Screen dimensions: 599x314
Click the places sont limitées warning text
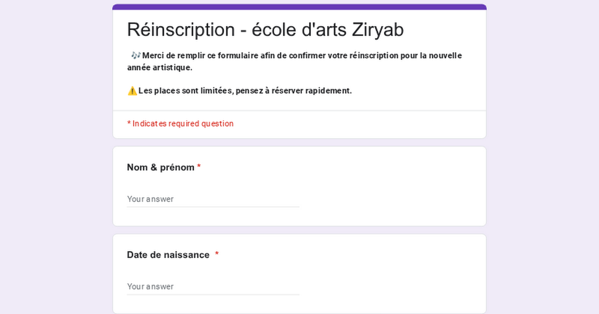coord(245,91)
